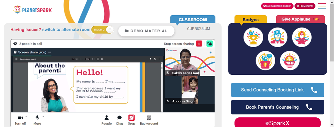
Task: Open the colorful hamburger menu in the header
Action: (x=322, y=6)
